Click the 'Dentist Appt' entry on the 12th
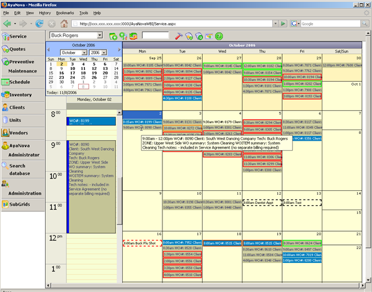 [262, 203]
